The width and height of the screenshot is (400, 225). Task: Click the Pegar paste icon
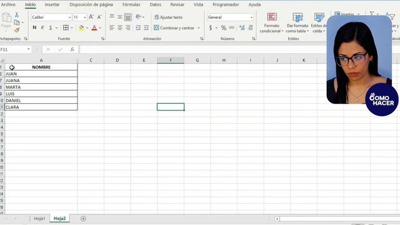point(6,21)
